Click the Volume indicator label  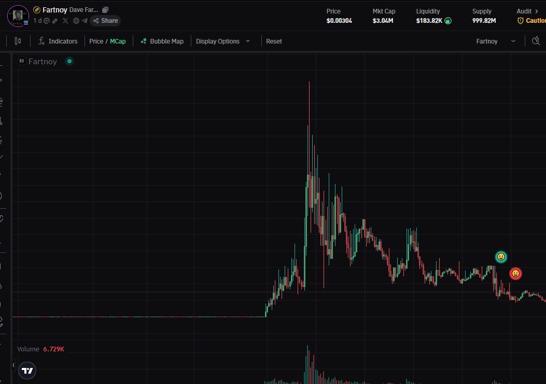pyautogui.click(x=28, y=349)
